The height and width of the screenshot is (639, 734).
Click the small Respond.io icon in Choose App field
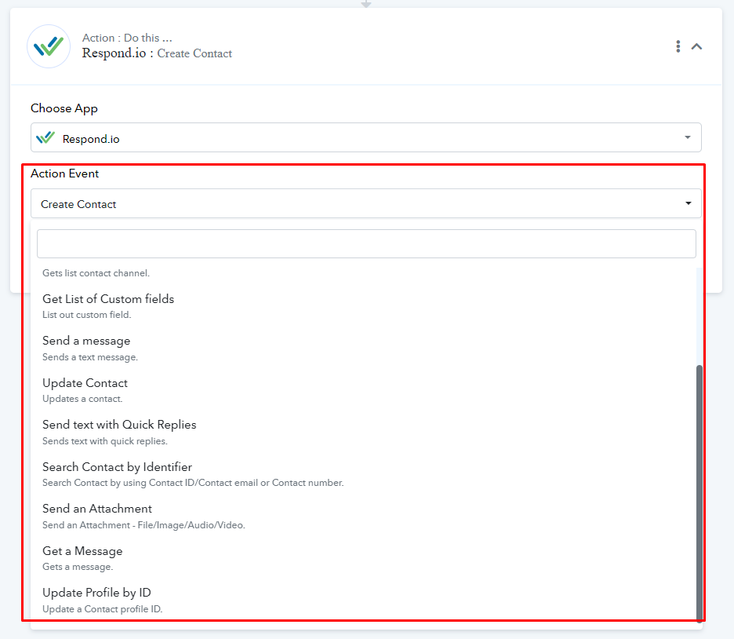coord(45,138)
